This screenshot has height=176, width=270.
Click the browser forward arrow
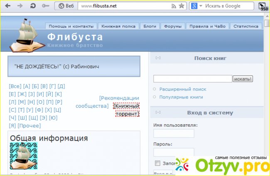pyautogui.click(x=20, y=6)
